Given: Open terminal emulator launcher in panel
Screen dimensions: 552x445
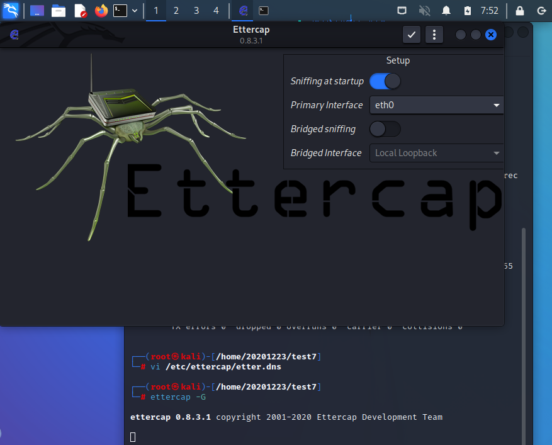Looking at the screenshot, I should (120, 11).
